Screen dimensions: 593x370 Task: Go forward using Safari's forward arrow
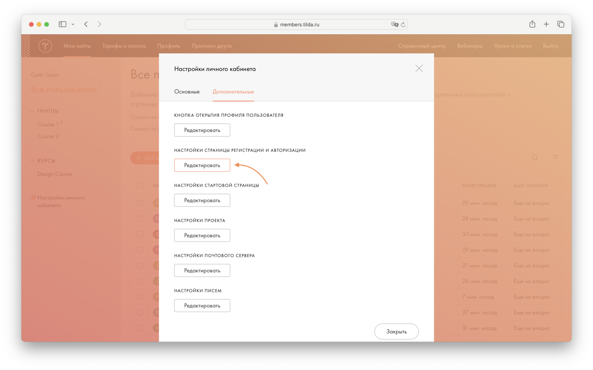100,24
